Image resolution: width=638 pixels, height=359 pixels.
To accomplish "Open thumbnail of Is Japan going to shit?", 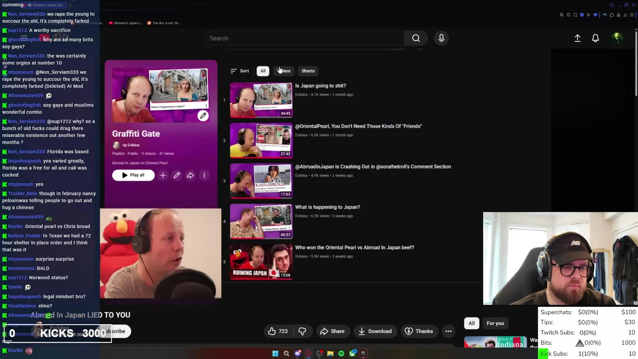I will [x=261, y=100].
